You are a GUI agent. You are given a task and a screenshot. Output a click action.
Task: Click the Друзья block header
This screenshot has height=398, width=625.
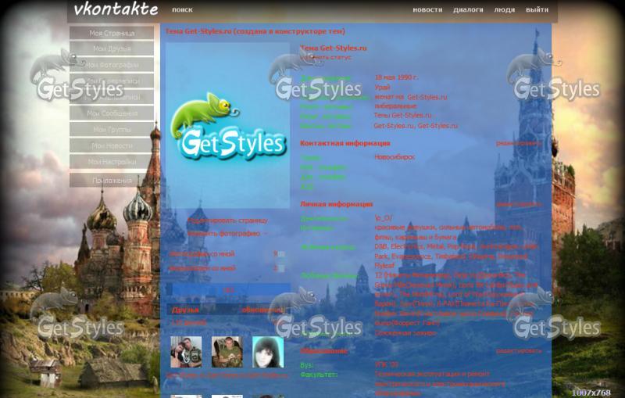[x=185, y=310]
